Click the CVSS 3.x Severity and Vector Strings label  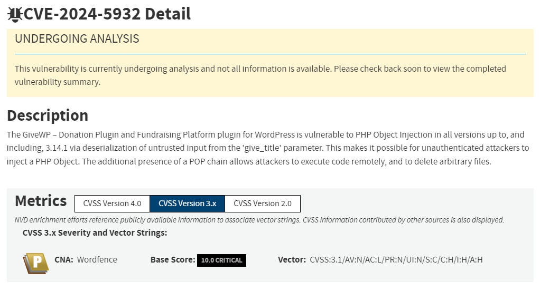[x=95, y=232]
